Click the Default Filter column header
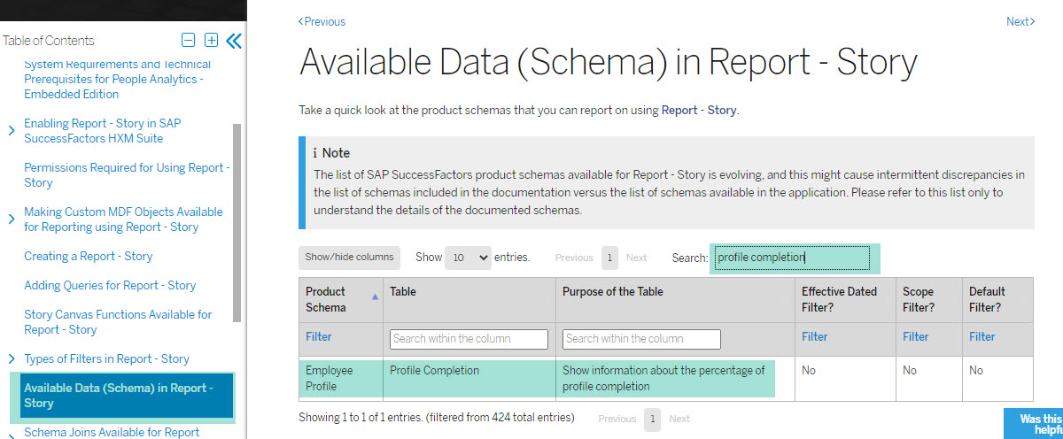1063x439 pixels. point(997,299)
